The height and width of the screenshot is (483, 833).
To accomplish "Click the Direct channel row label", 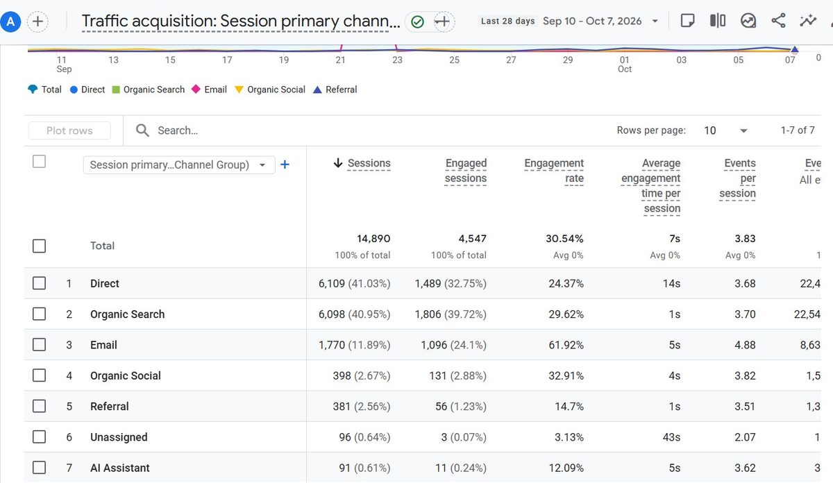I will pyautogui.click(x=105, y=283).
